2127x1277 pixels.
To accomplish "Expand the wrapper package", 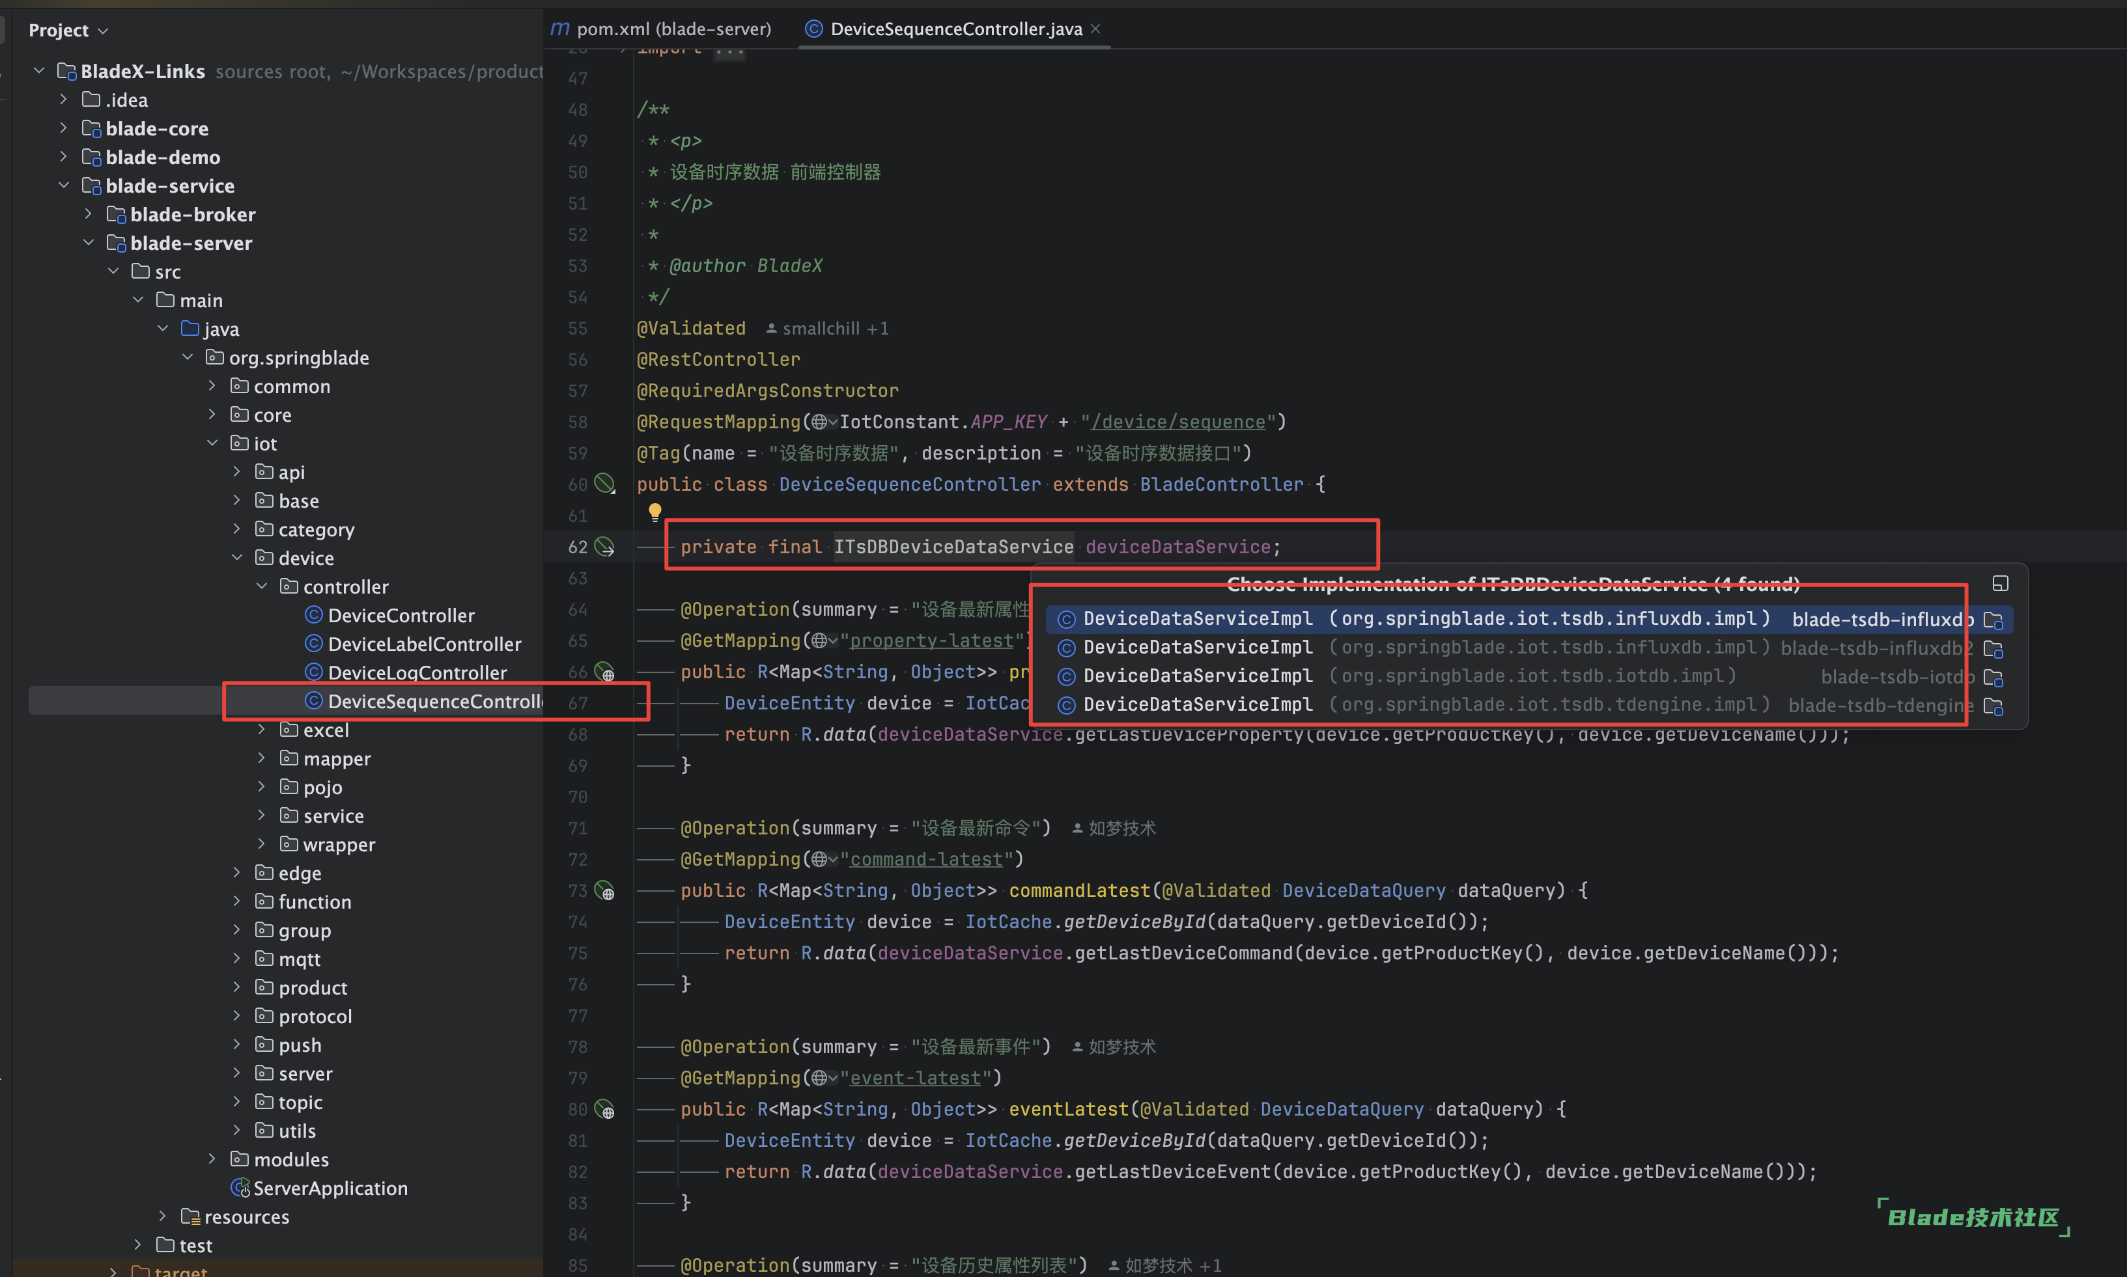I will pos(262,844).
